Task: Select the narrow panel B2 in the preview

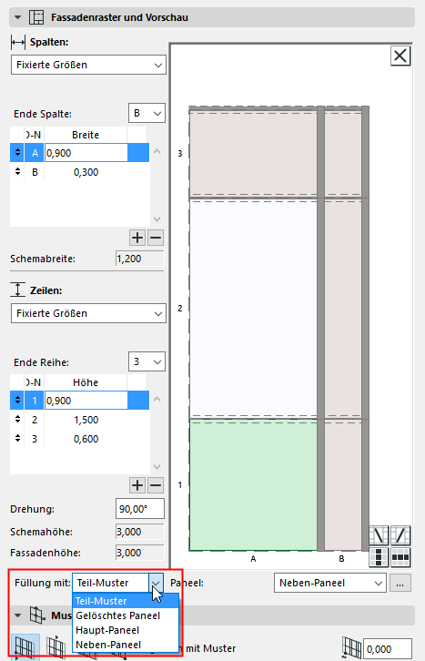Action: tap(343, 308)
